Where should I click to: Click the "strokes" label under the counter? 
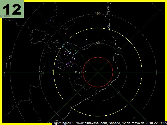6,16
